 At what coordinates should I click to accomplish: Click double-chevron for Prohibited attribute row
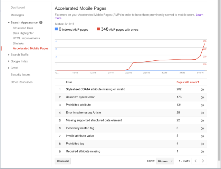point(203,105)
